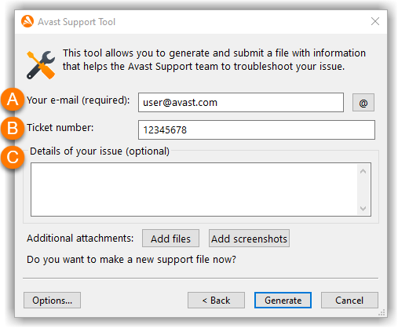The height and width of the screenshot is (328, 398).
Task: Focus the Ticket number field
Action: 257,130
